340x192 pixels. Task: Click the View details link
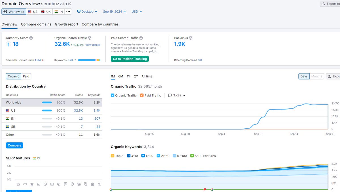click(93, 45)
